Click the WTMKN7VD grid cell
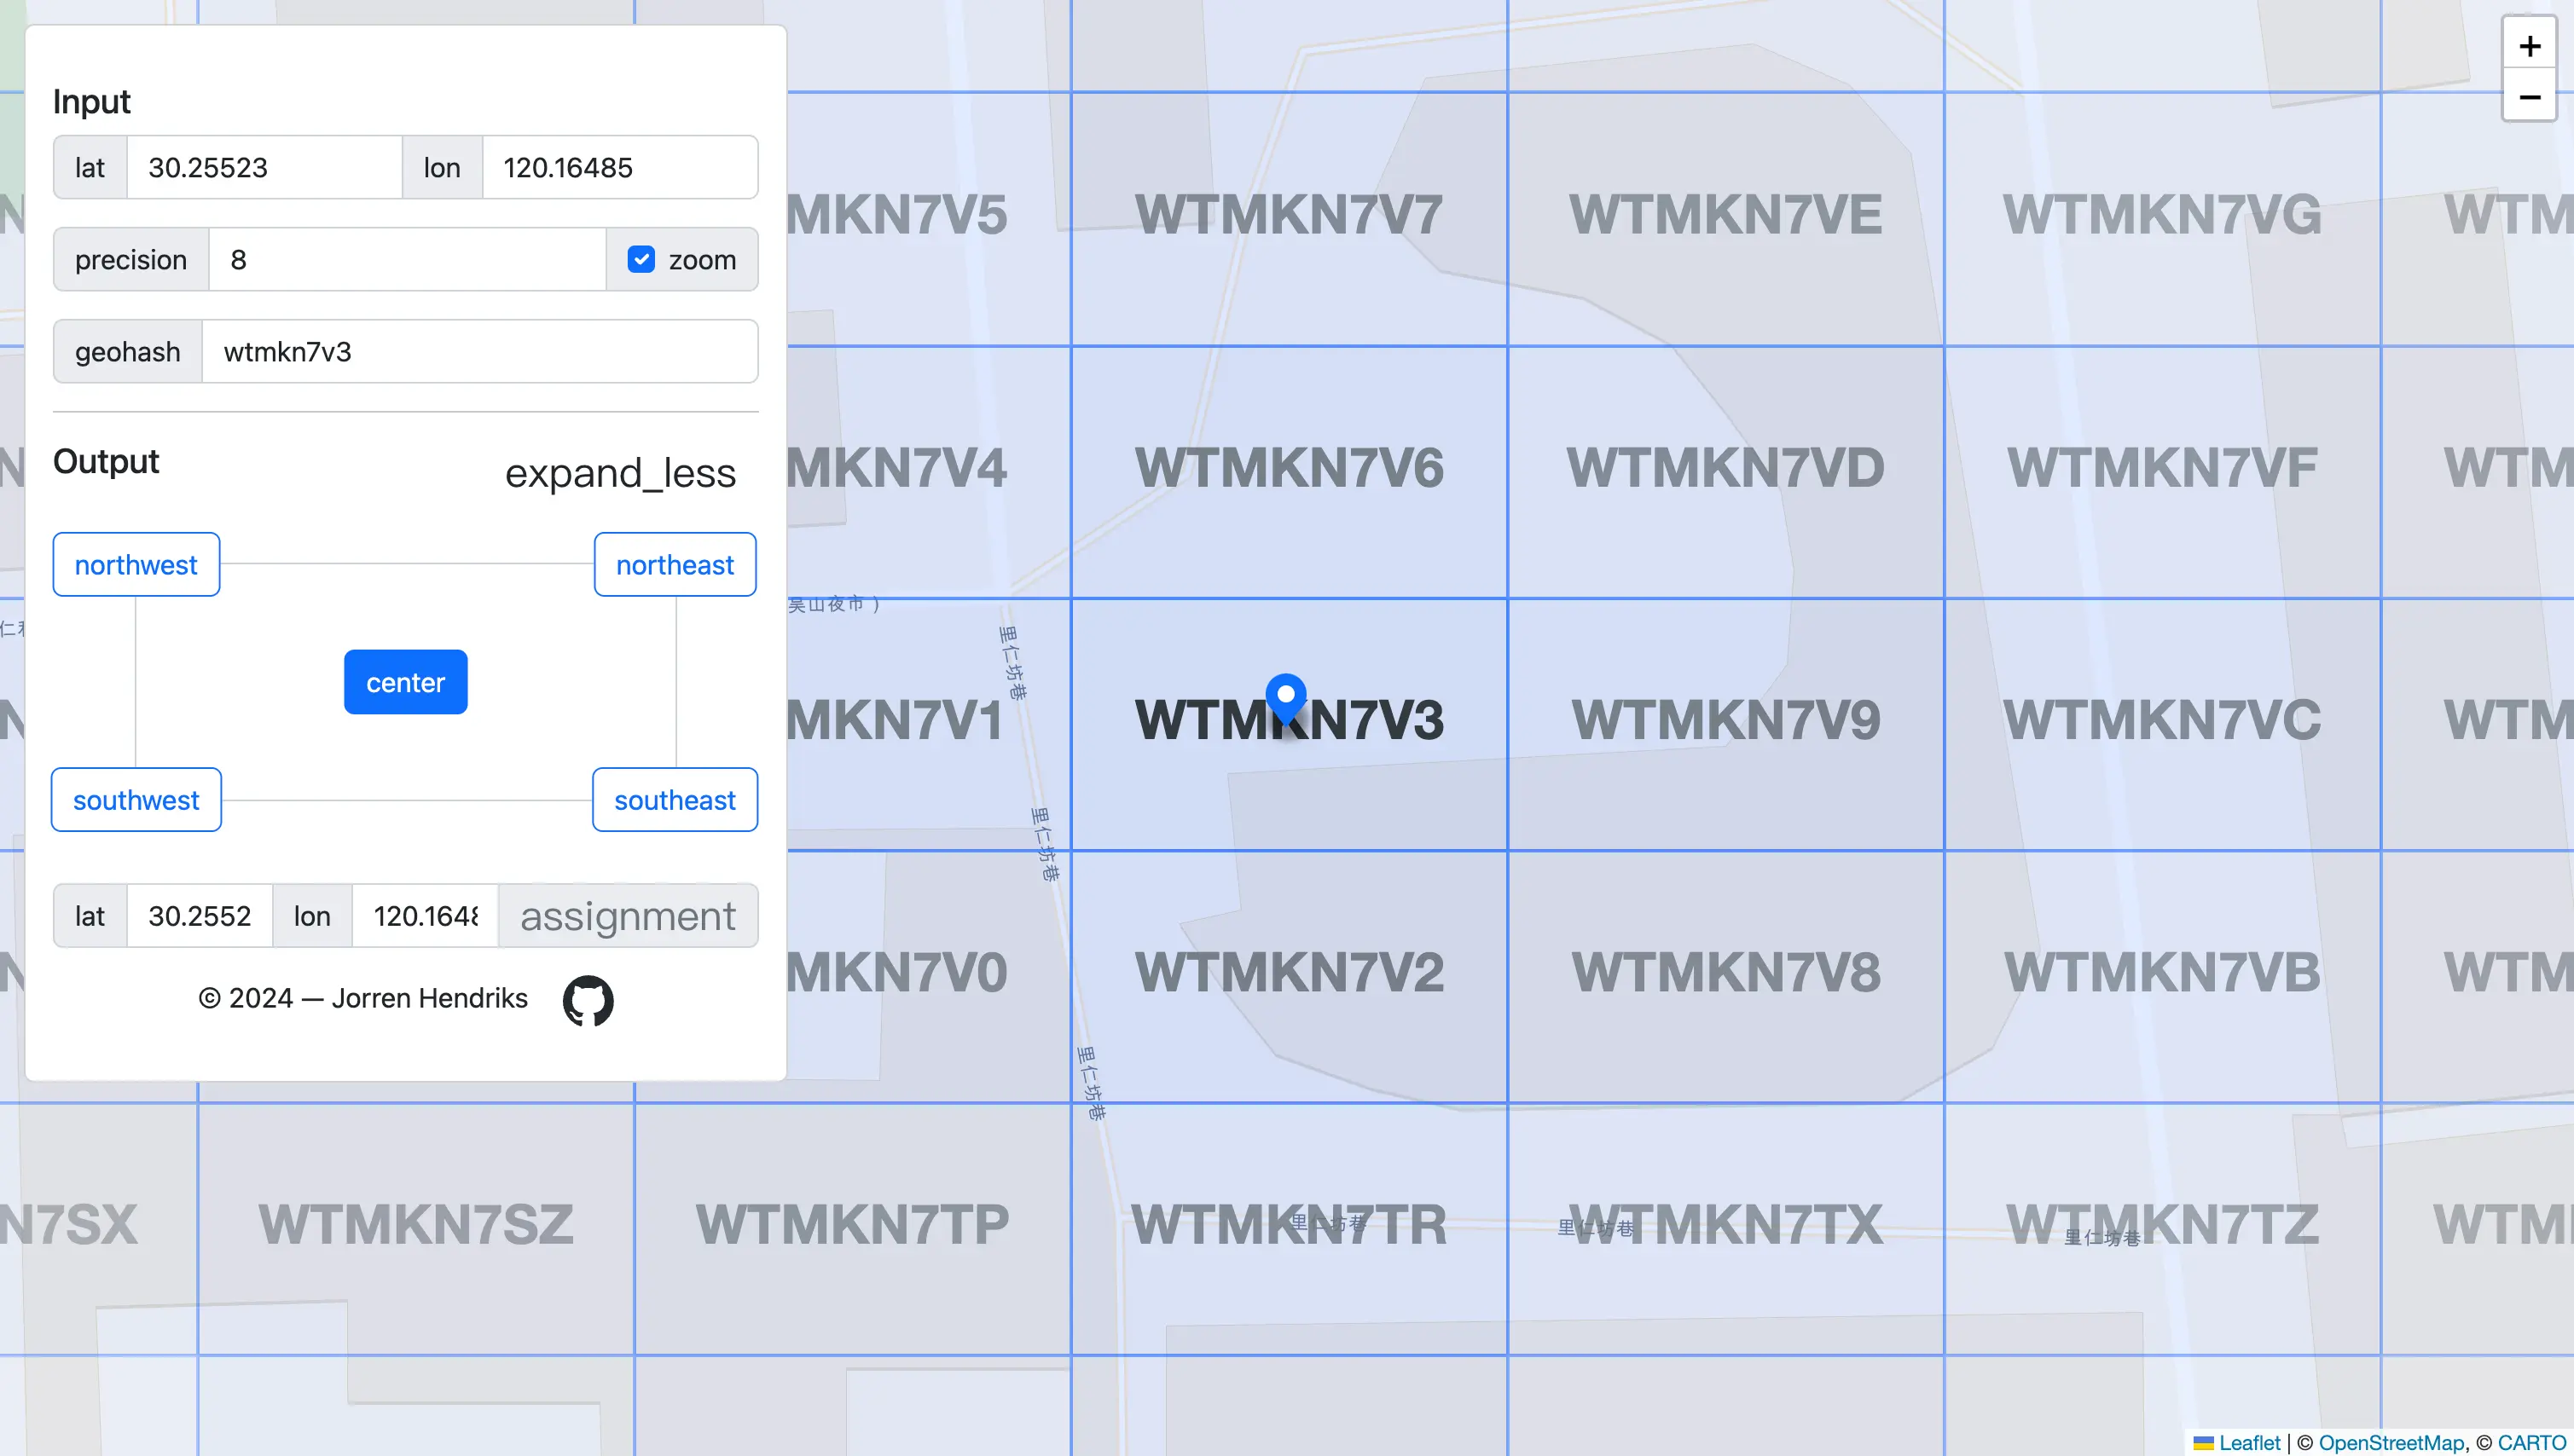 tap(1725, 472)
